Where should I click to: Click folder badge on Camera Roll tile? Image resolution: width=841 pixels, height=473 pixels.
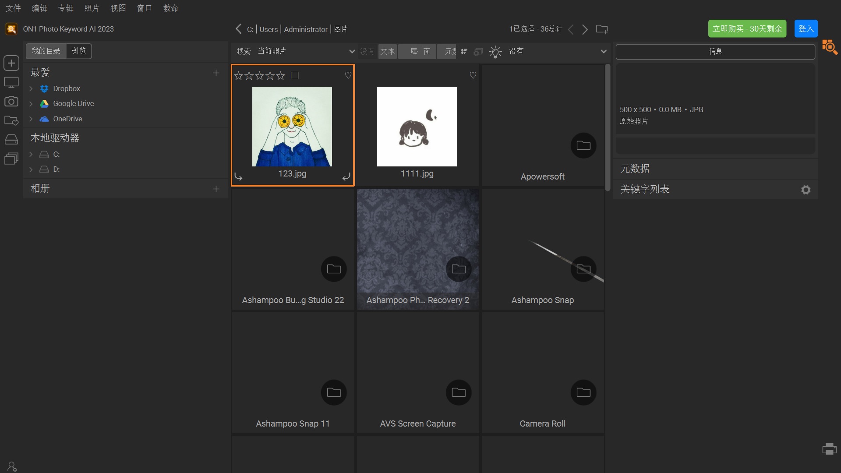(583, 392)
